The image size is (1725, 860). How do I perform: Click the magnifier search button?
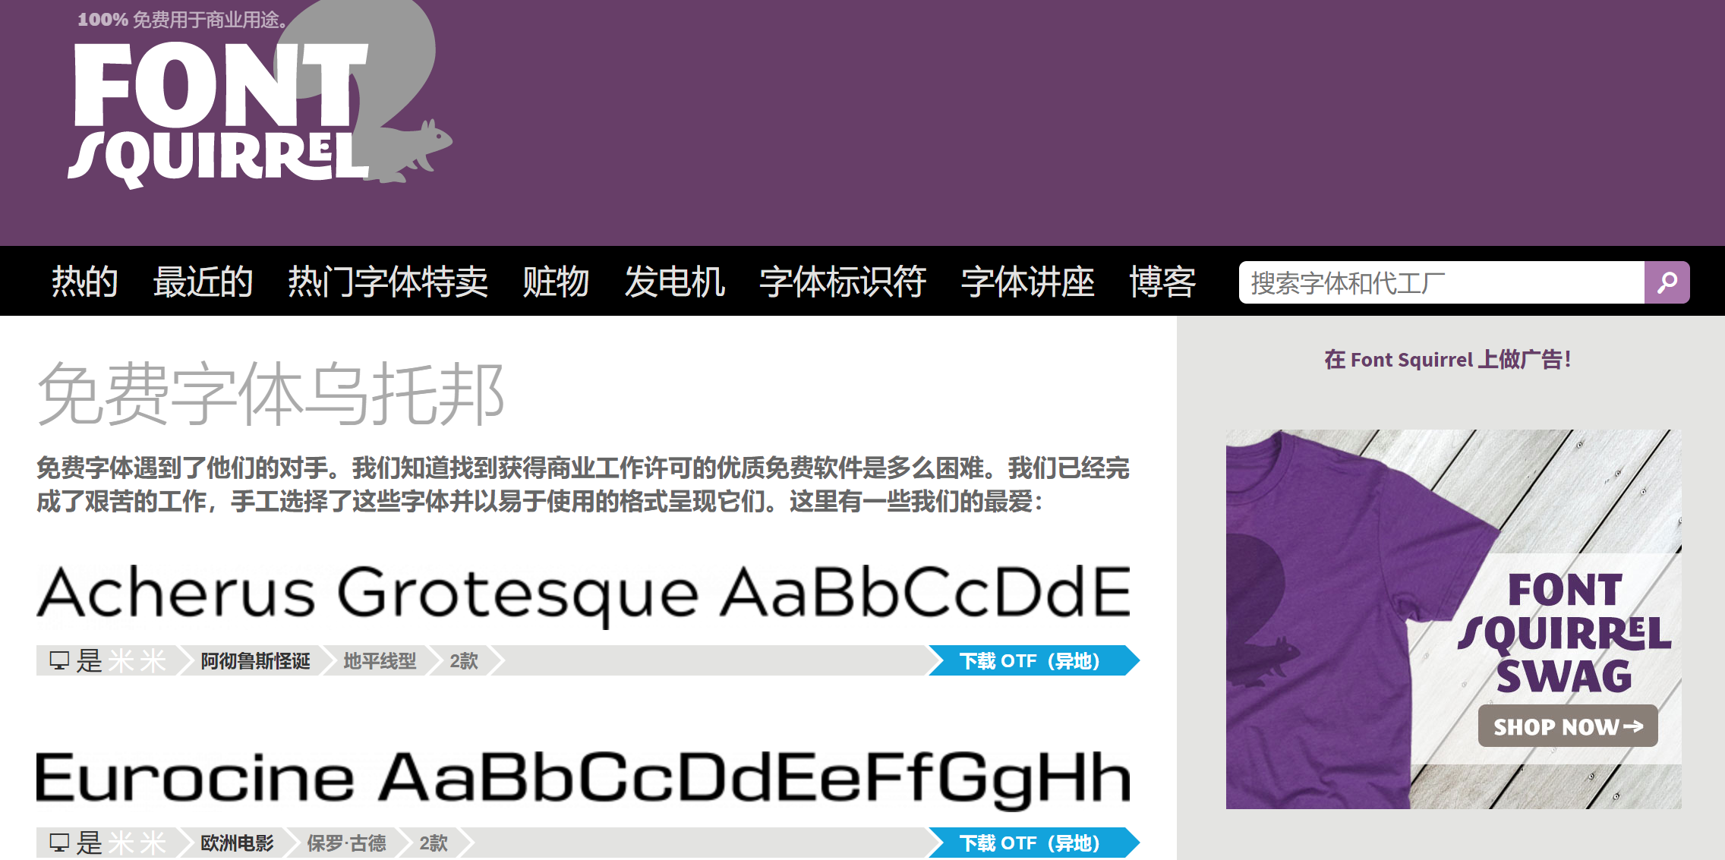pos(1667,282)
